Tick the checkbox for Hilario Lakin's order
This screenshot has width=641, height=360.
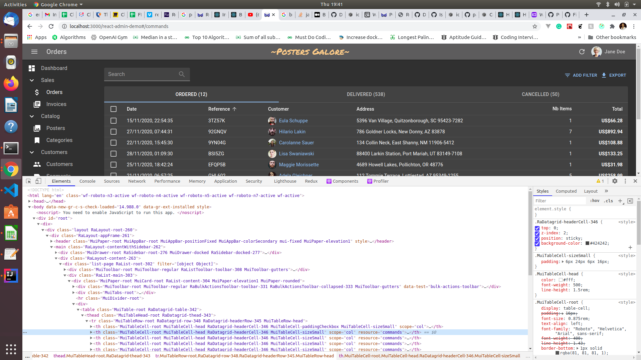[114, 132]
